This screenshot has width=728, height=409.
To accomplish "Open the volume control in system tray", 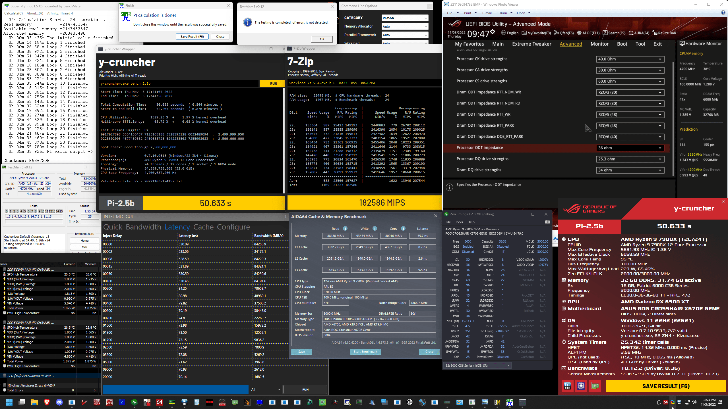I will (694, 402).
